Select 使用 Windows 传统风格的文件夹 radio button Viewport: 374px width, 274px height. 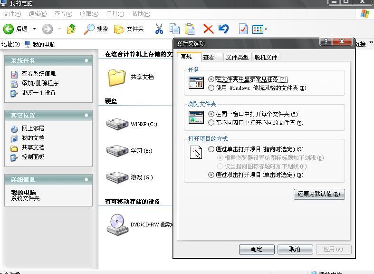pyautogui.click(x=211, y=88)
